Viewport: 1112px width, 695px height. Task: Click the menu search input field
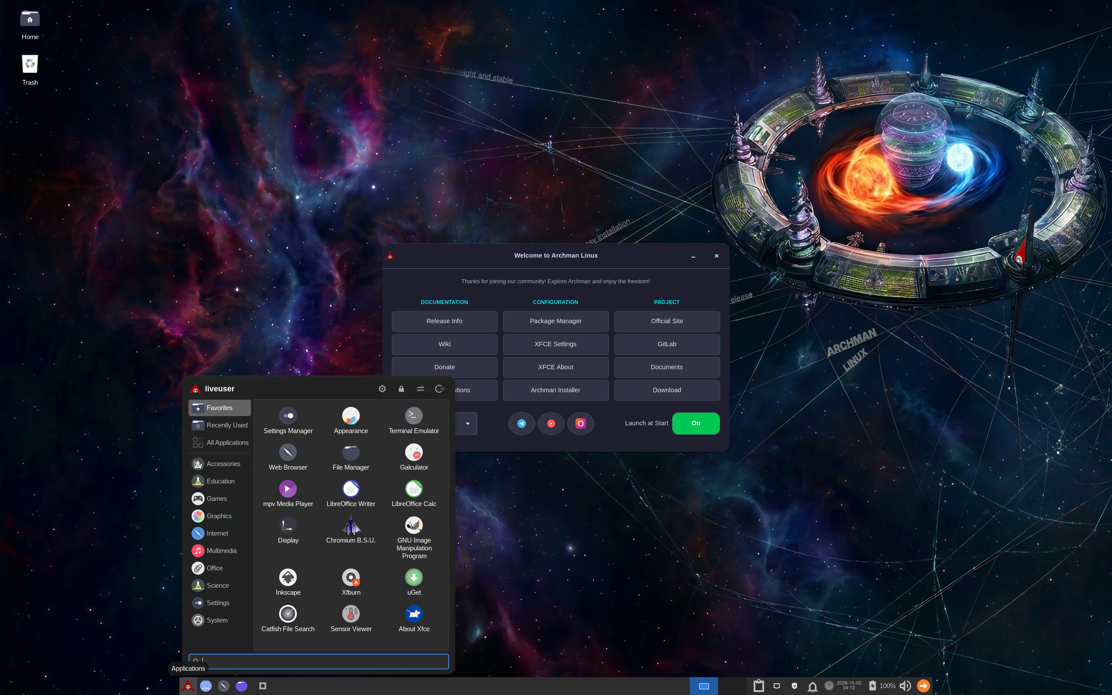[x=318, y=661]
